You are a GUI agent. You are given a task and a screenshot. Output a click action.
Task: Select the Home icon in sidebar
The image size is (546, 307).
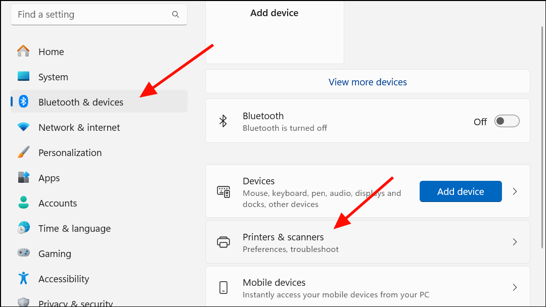coord(23,52)
